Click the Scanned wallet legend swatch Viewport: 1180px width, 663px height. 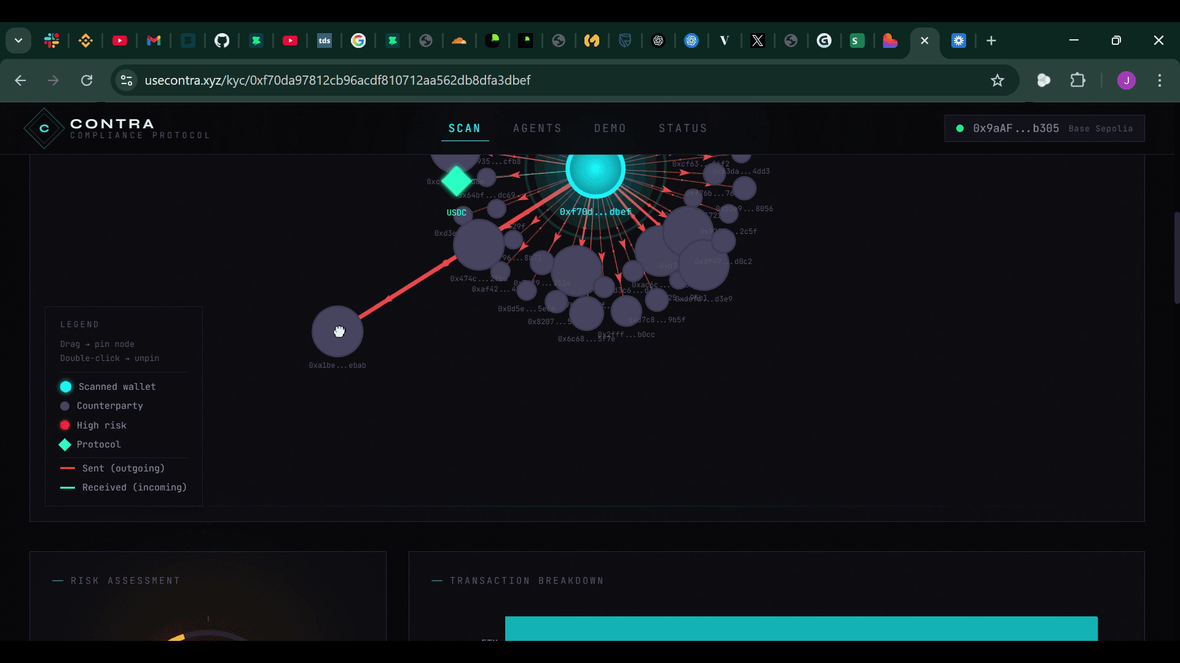(66, 387)
